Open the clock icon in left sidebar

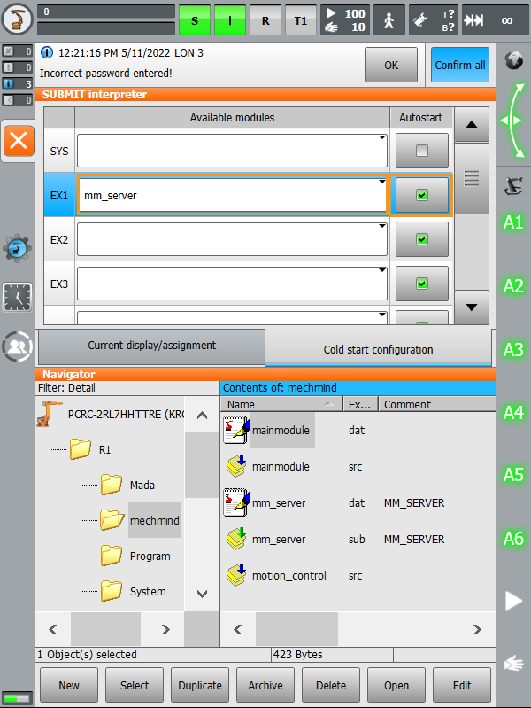[17, 298]
